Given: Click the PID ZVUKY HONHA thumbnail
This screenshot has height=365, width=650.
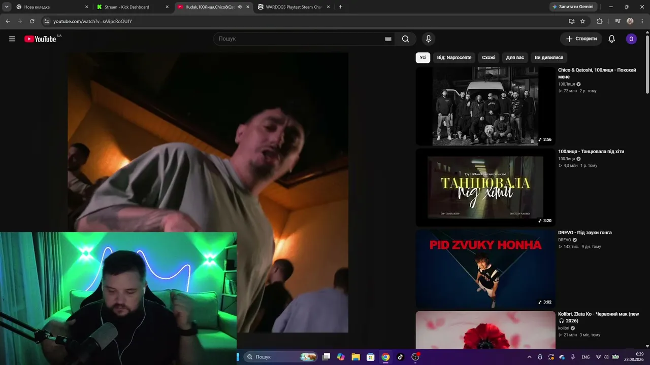Looking at the screenshot, I should pos(485,269).
